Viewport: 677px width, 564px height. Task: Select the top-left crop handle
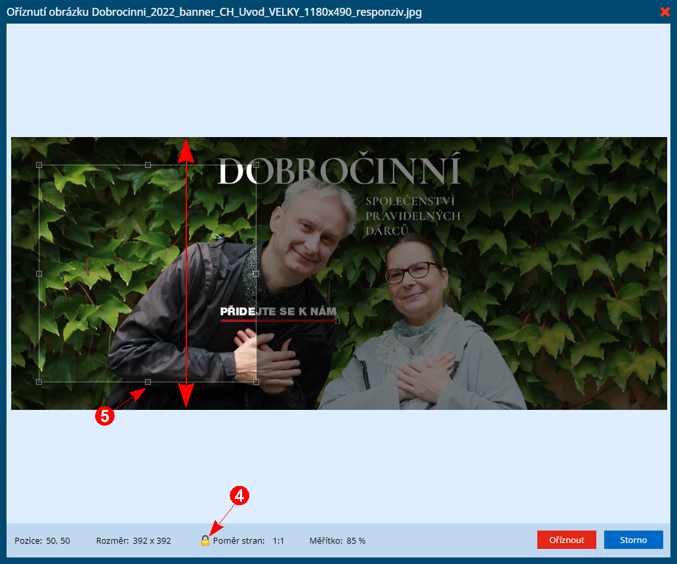click(39, 165)
